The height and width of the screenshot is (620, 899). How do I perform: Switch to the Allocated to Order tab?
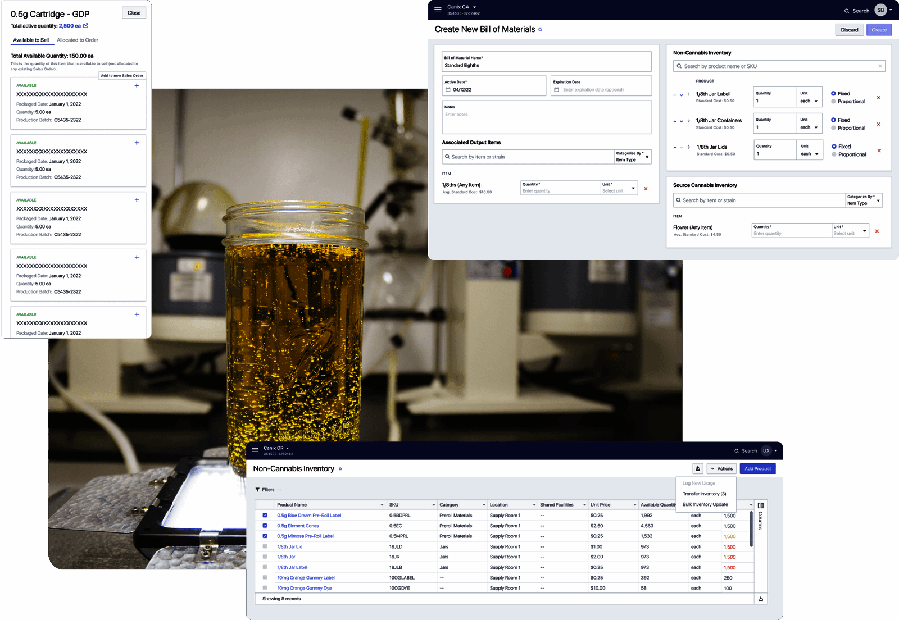(x=77, y=40)
